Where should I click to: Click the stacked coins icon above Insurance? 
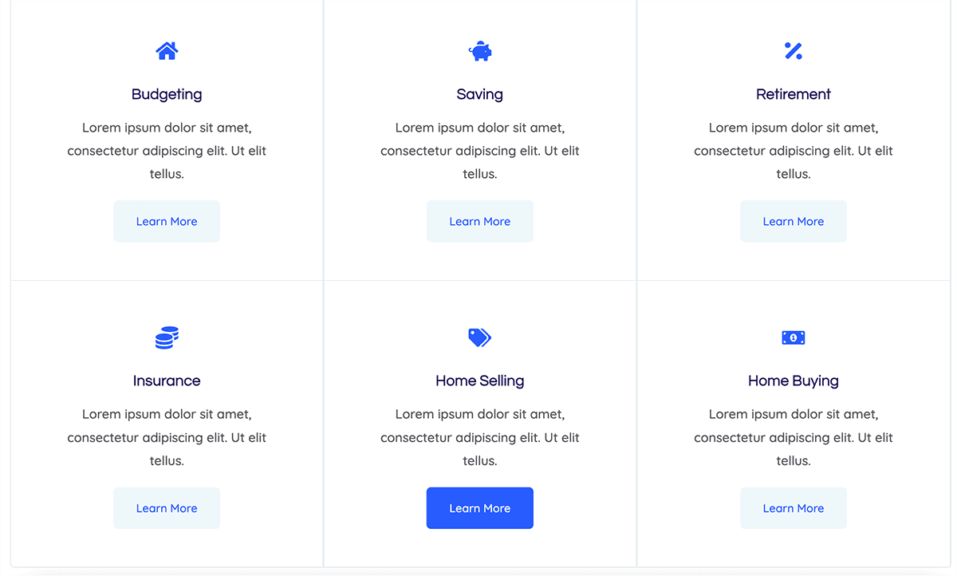(x=167, y=337)
